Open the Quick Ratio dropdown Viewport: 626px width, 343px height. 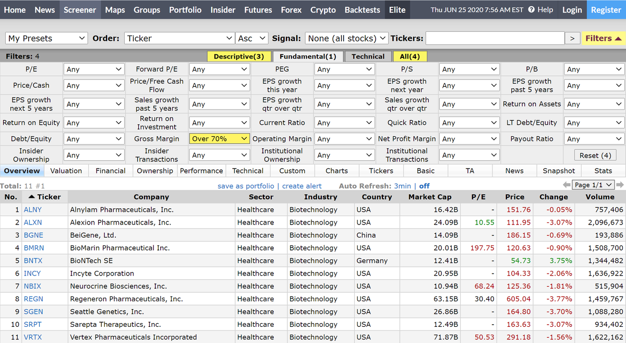point(469,123)
